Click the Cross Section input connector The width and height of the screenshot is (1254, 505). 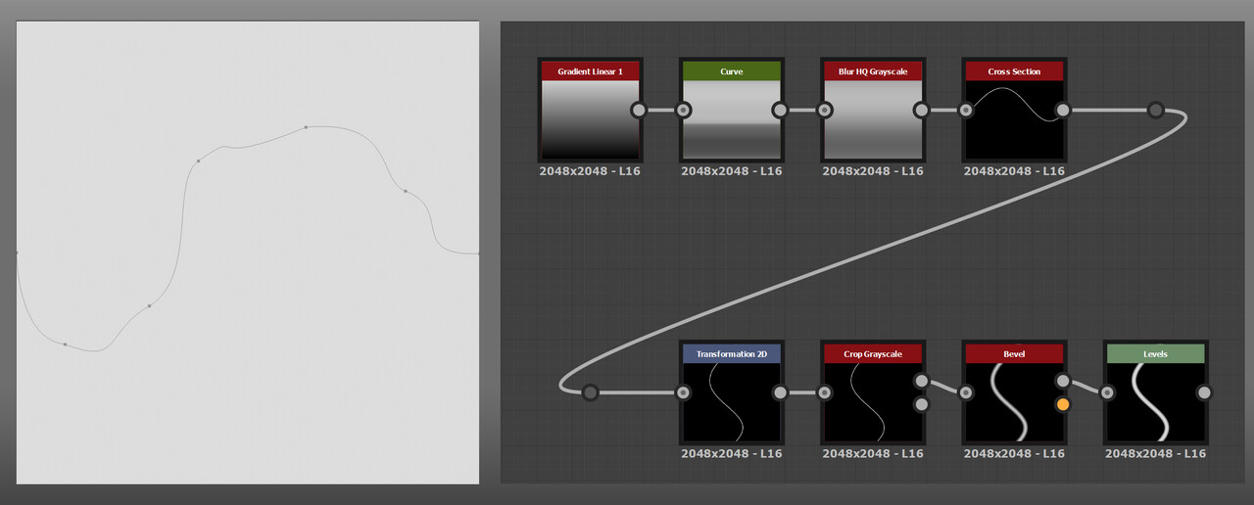click(966, 111)
